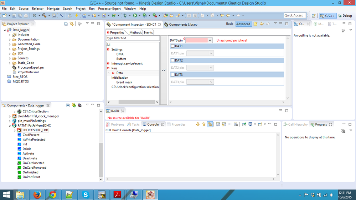Switch inspector to Basic mode

point(229,24)
